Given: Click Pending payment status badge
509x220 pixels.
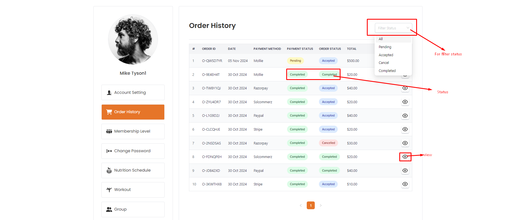Looking at the screenshot, I should (295, 61).
